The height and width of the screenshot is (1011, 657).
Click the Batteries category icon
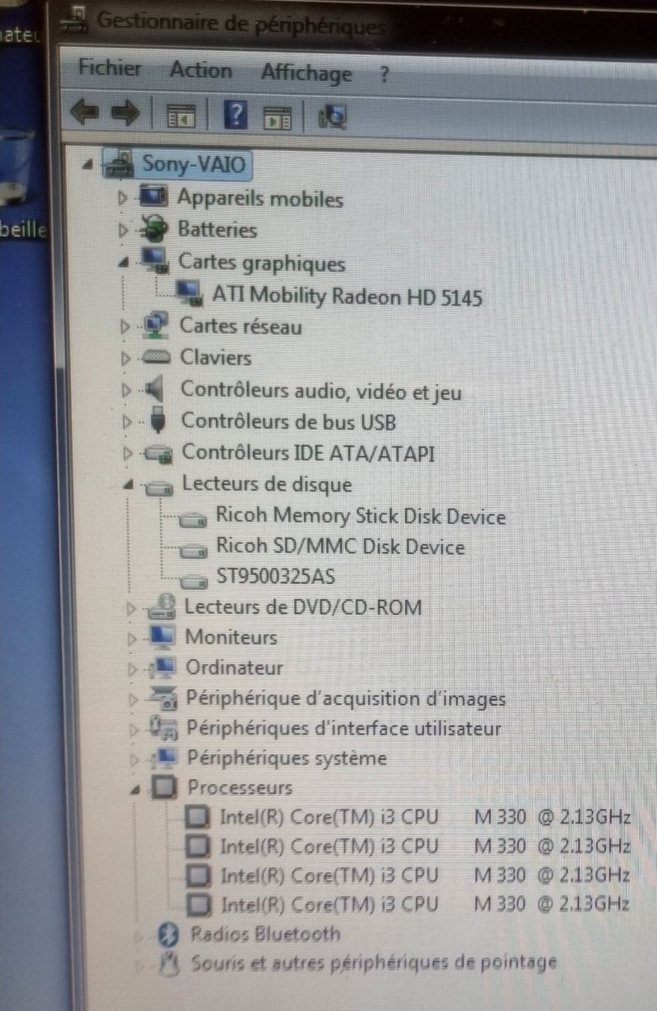(156, 230)
